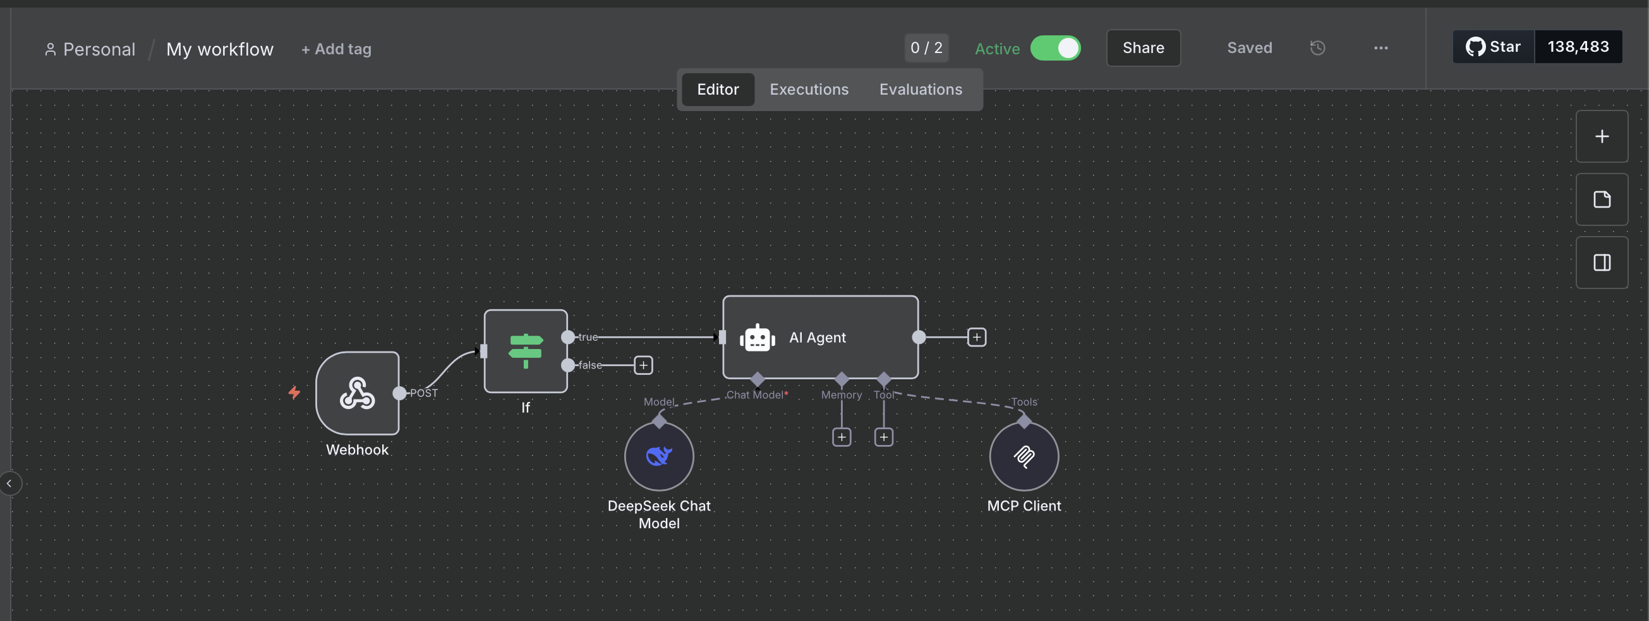Click the orange trigger lightning bolt icon

click(294, 392)
